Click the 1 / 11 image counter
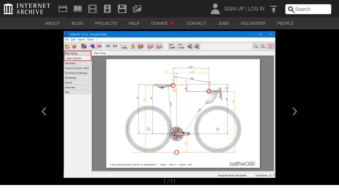The width and height of the screenshot is (339, 191). click(169, 181)
